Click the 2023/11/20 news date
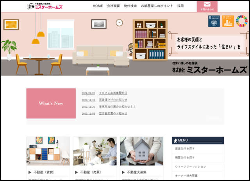 pyautogui.click(x=88, y=107)
